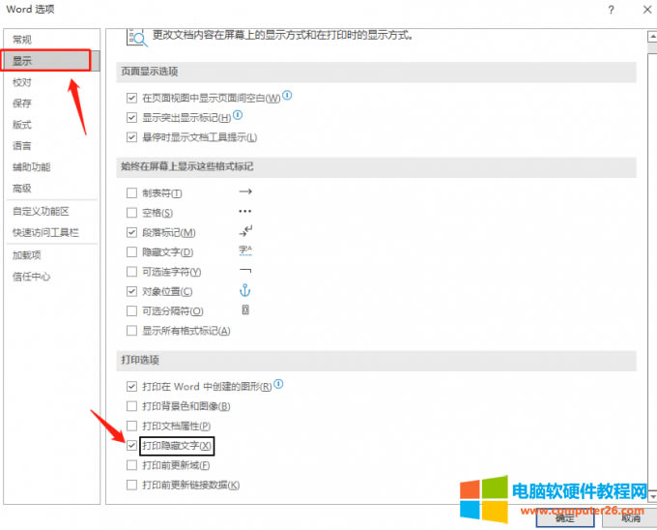Click the space dots symbol icon
The height and width of the screenshot is (530, 657).
coord(245,212)
